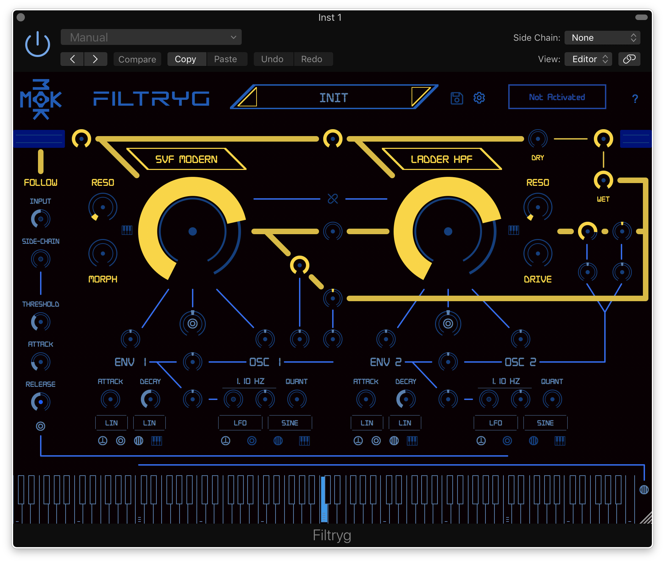Open the settings gear icon

tap(479, 98)
